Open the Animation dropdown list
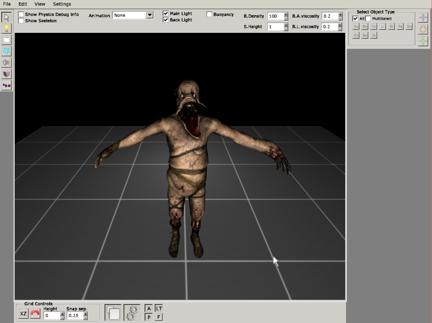The width and height of the screenshot is (432, 323). point(150,15)
